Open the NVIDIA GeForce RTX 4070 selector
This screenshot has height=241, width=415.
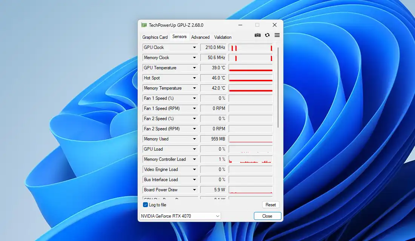pyautogui.click(x=180, y=216)
